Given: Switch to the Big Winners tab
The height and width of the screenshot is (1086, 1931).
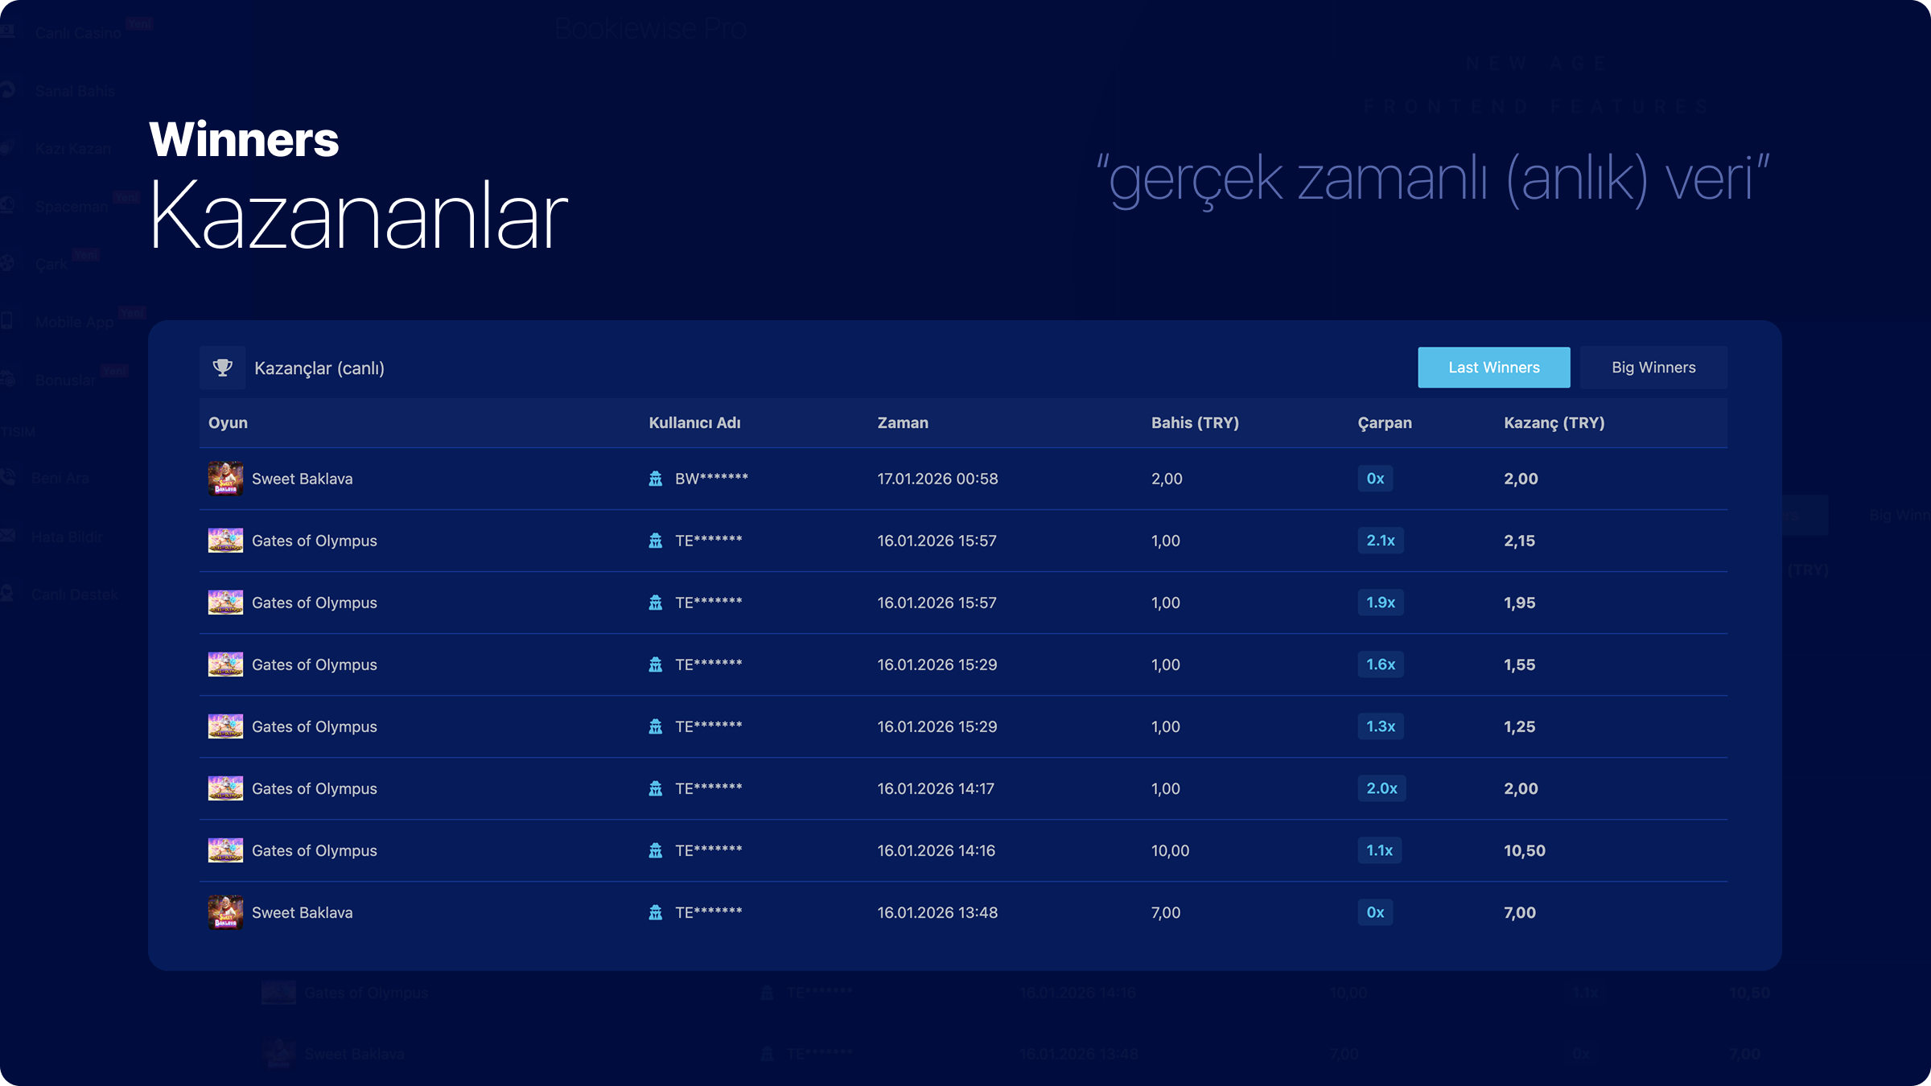Looking at the screenshot, I should coord(1653,368).
